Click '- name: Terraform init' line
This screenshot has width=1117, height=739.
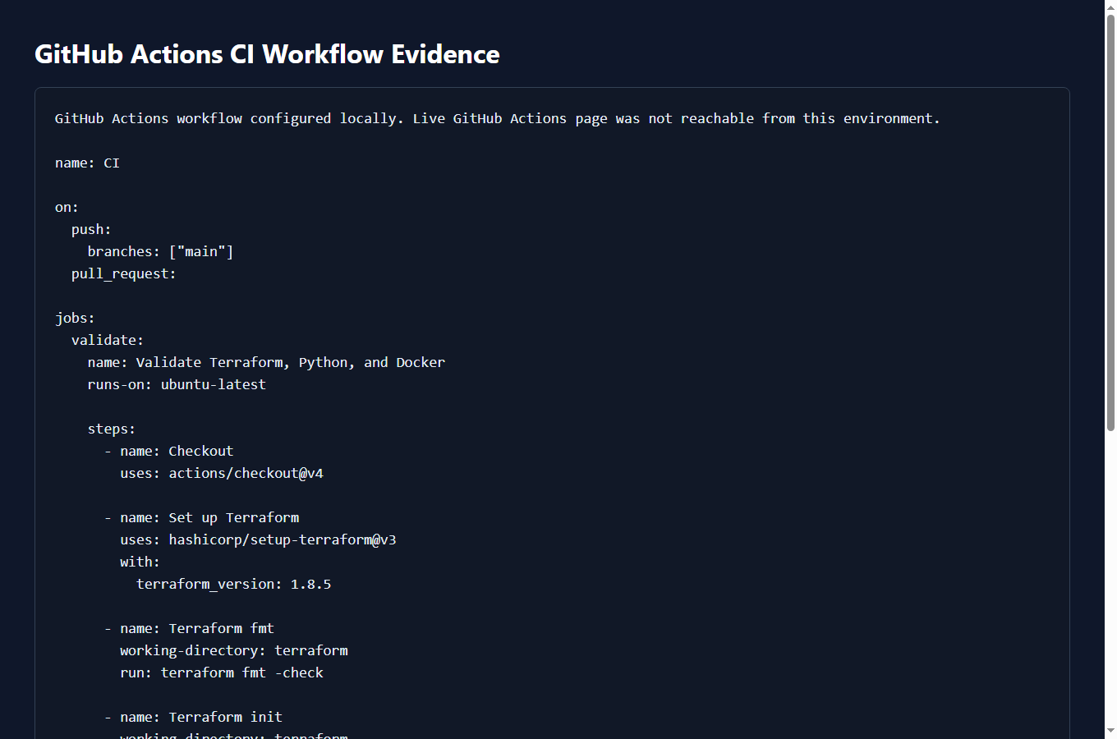(x=193, y=718)
